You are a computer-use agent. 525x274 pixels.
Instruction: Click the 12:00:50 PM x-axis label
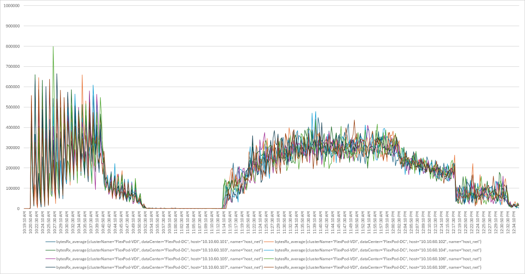[x=393, y=223]
